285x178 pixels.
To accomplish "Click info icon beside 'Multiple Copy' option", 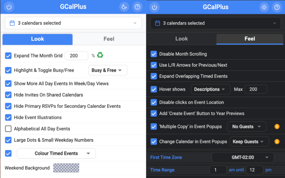I will tap(277, 127).
